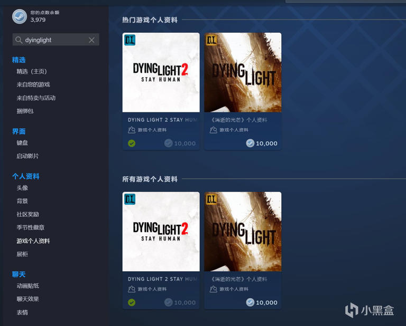Select 社区奖励 sidebar item
Viewport: 406px width, 326px height.
(x=27, y=214)
